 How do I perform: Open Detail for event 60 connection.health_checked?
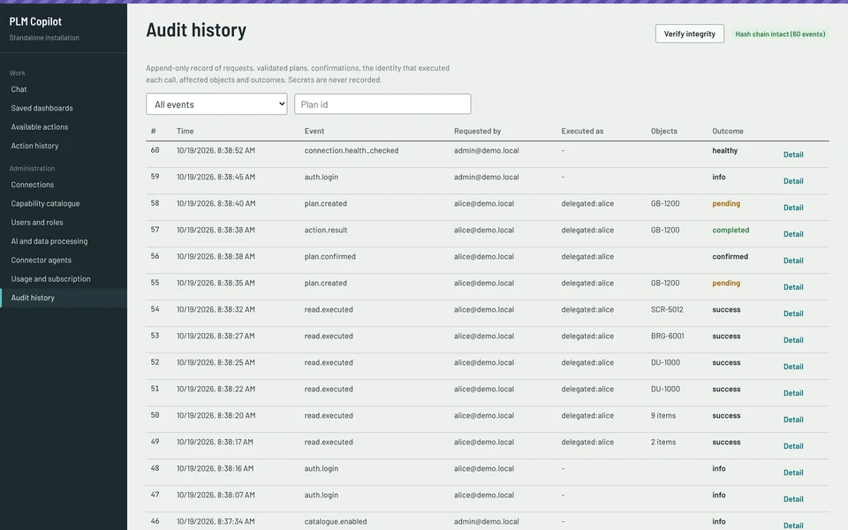793,155
